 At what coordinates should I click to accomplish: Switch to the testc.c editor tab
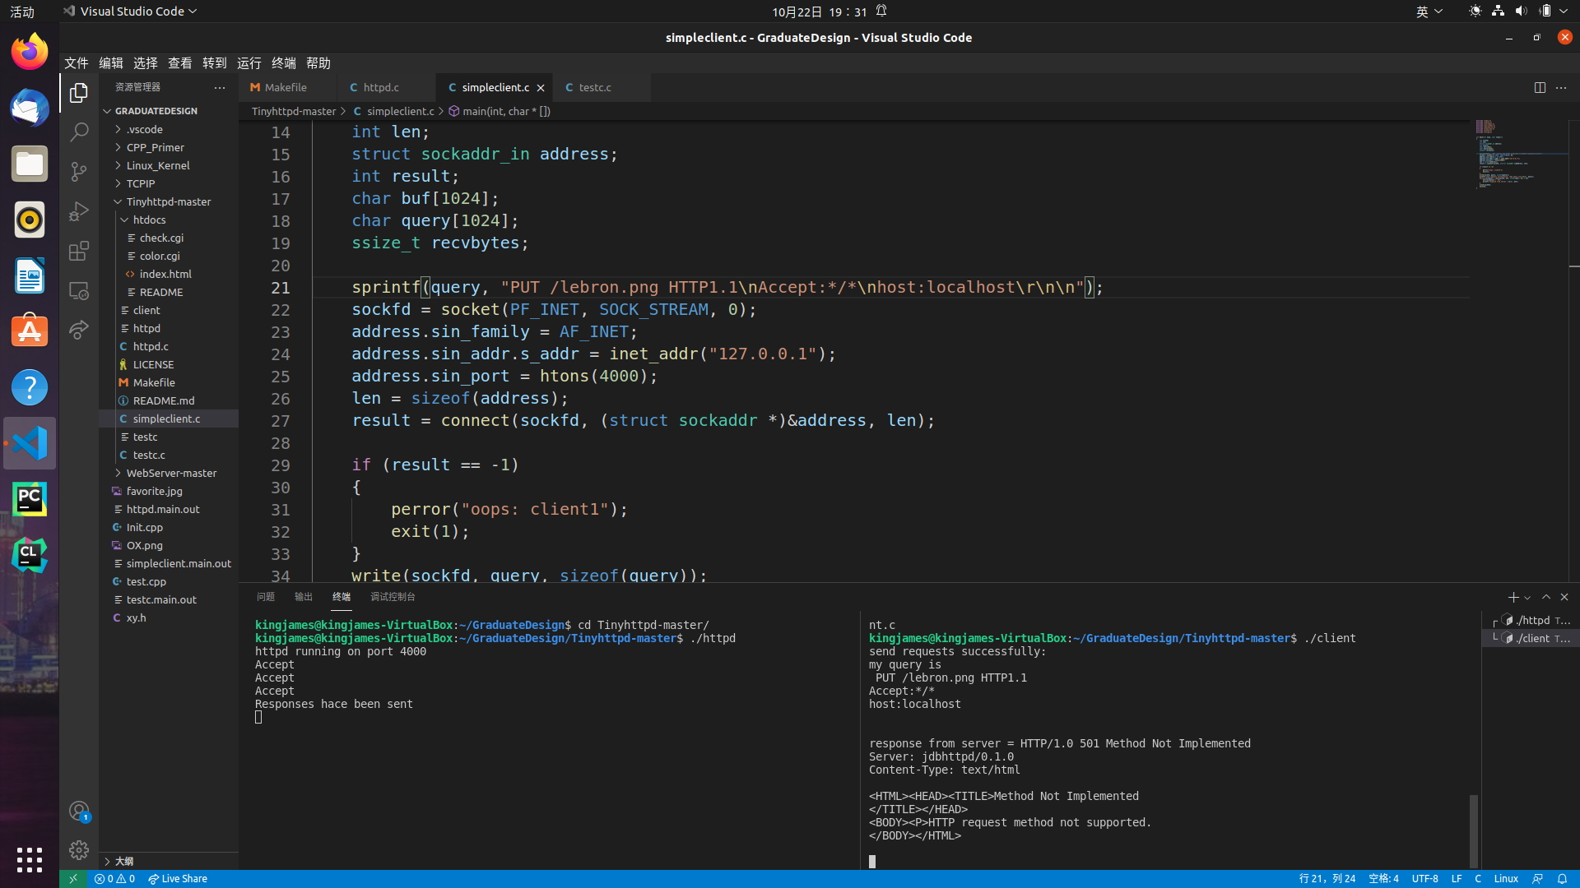(594, 87)
